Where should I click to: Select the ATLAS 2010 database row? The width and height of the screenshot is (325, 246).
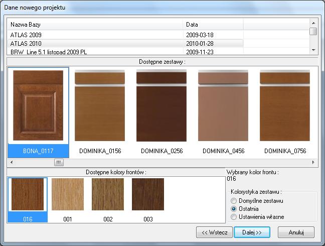125,43
